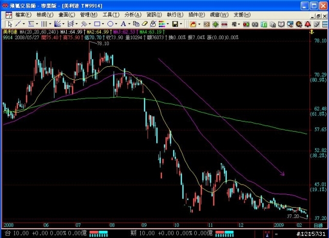Expand the ellipse tool dropdown arrow
Viewport: 329px width, 238px height.
[x=116, y=24]
